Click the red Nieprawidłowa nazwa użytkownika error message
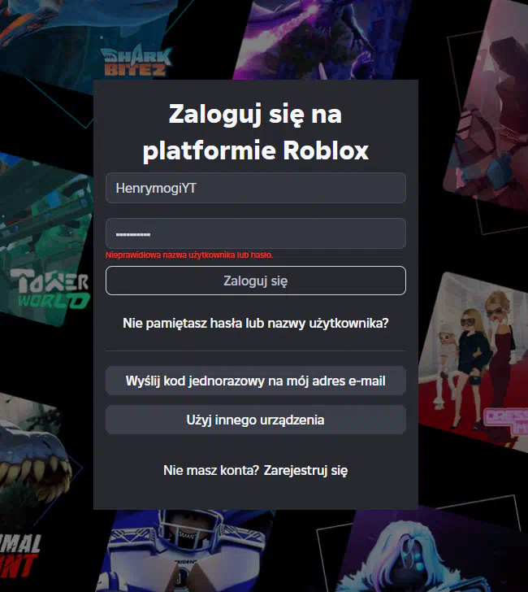 point(189,255)
